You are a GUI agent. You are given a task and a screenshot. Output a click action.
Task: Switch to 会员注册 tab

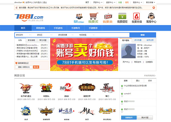pyautogui.click(x=150, y=40)
